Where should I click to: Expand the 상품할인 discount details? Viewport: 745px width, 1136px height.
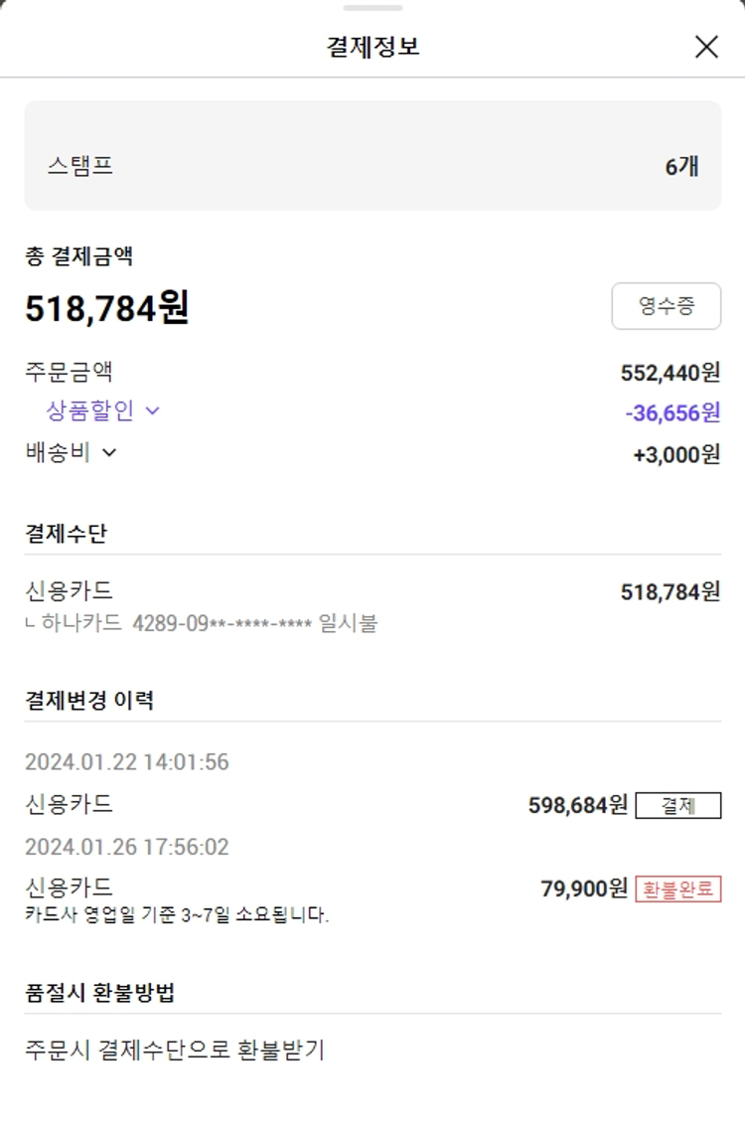[103, 410]
